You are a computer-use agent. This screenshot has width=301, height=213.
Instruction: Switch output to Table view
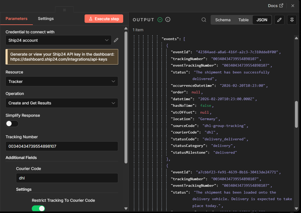(x=243, y=20)
